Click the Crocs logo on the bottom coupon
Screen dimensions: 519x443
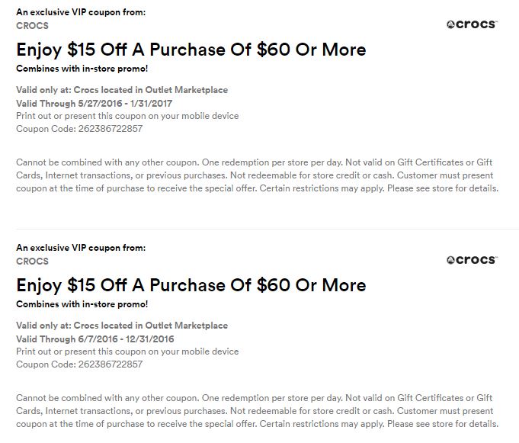coord(472,260)
